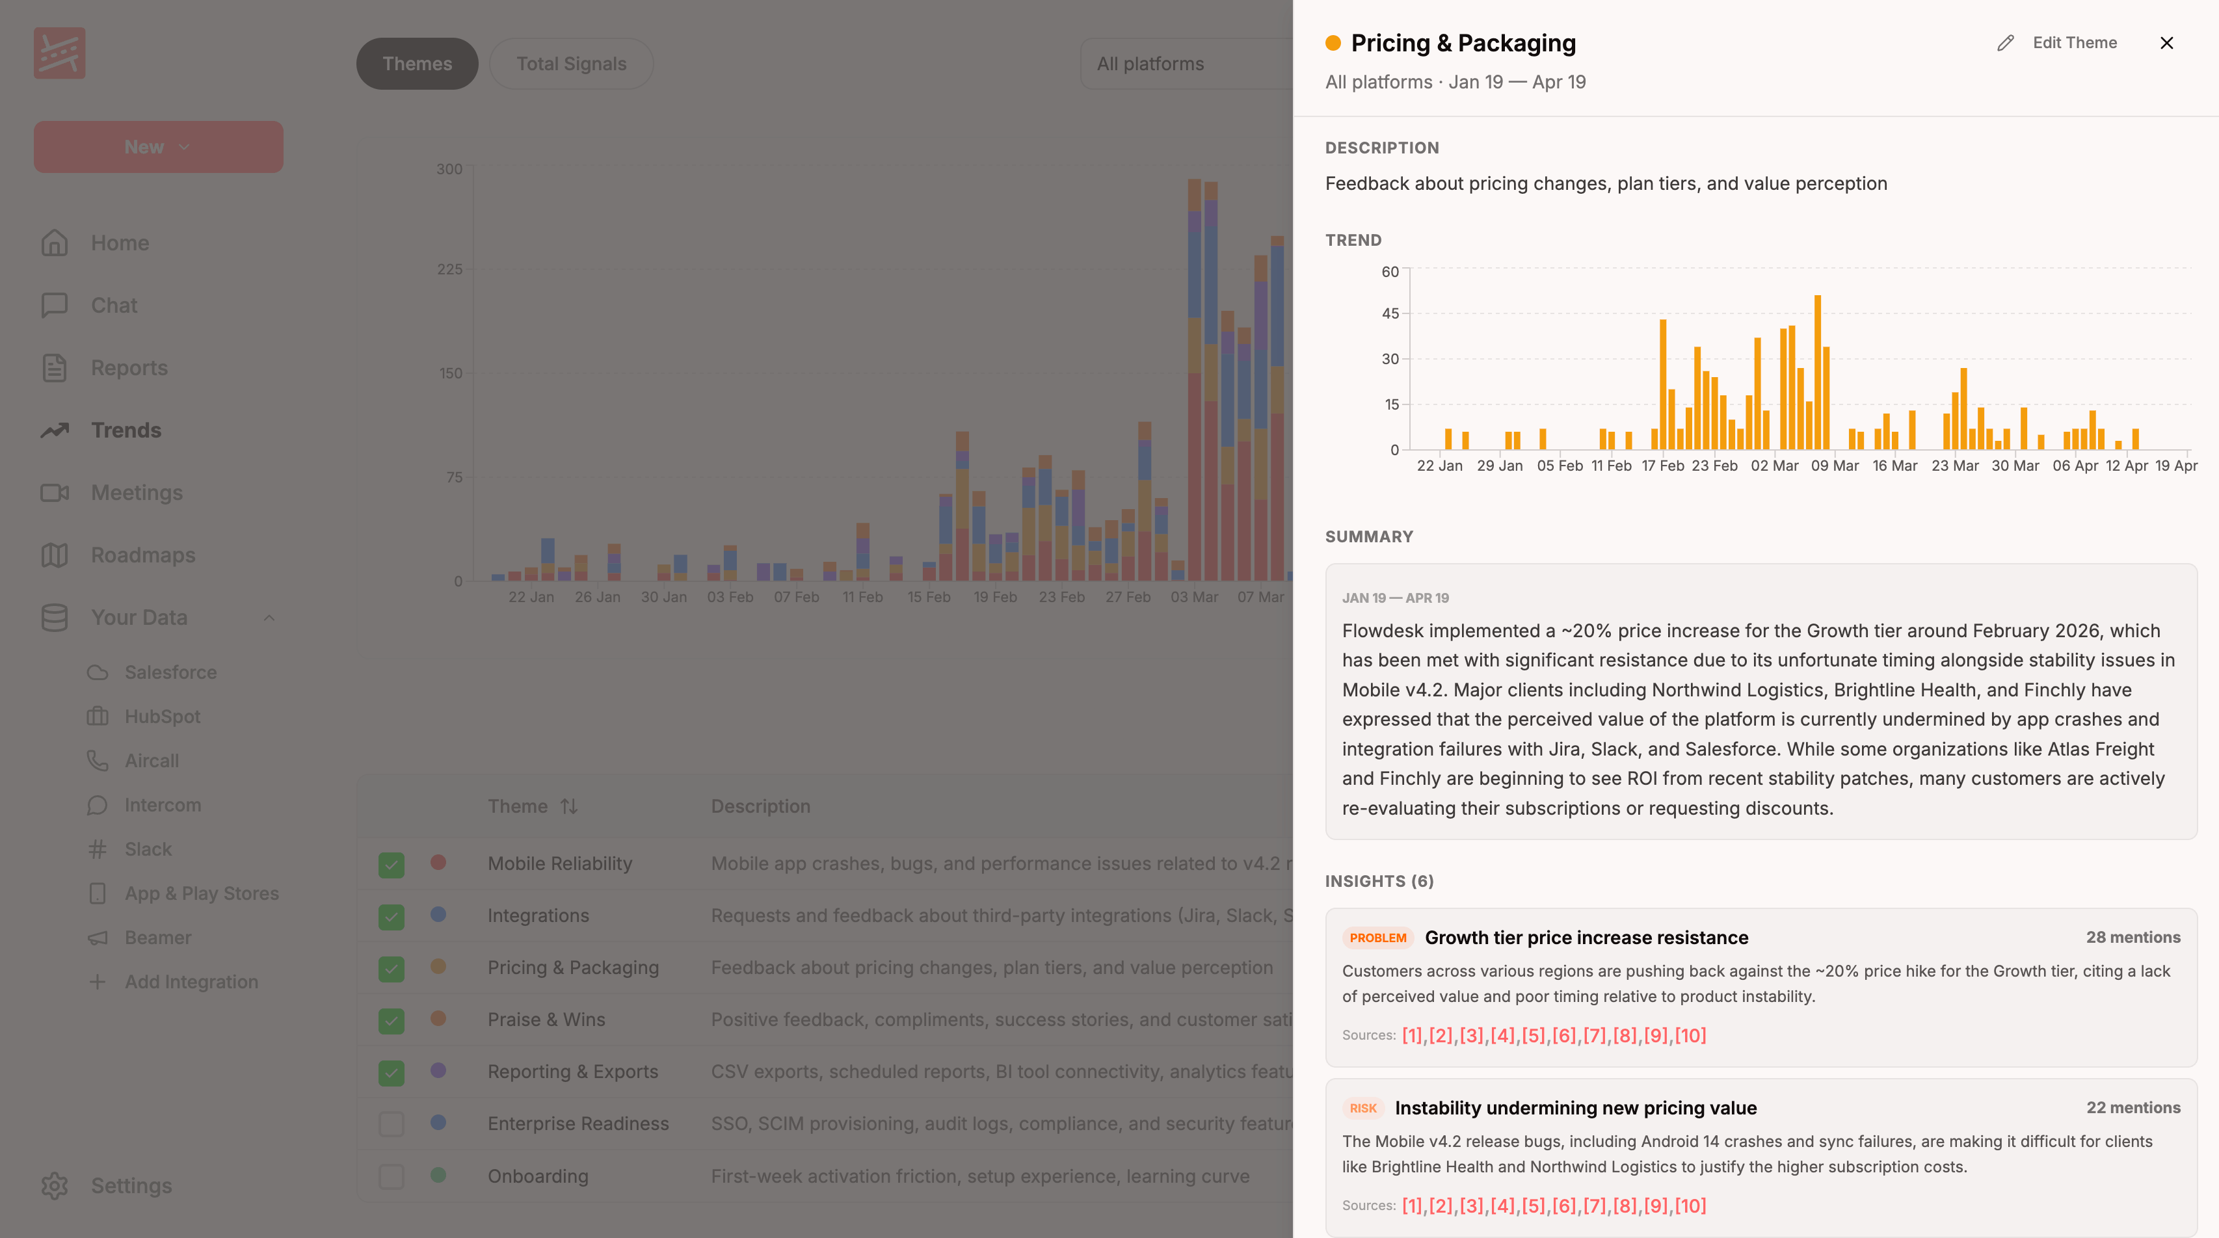This screenshot has height=1238, width=2219.
Task: Click the app logo icon
Action: [59, 53]
